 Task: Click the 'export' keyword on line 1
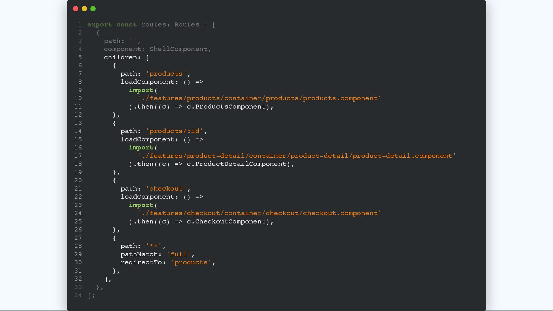click(99, 25)
